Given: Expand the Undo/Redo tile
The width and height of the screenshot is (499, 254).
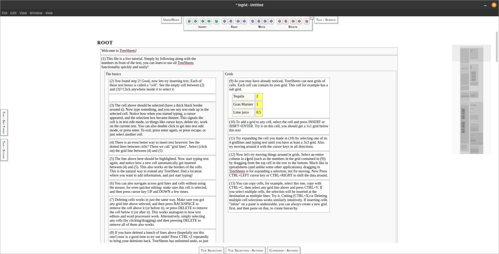Looking at the screenshot, I should pyautogui.click(x=171, y=20).
